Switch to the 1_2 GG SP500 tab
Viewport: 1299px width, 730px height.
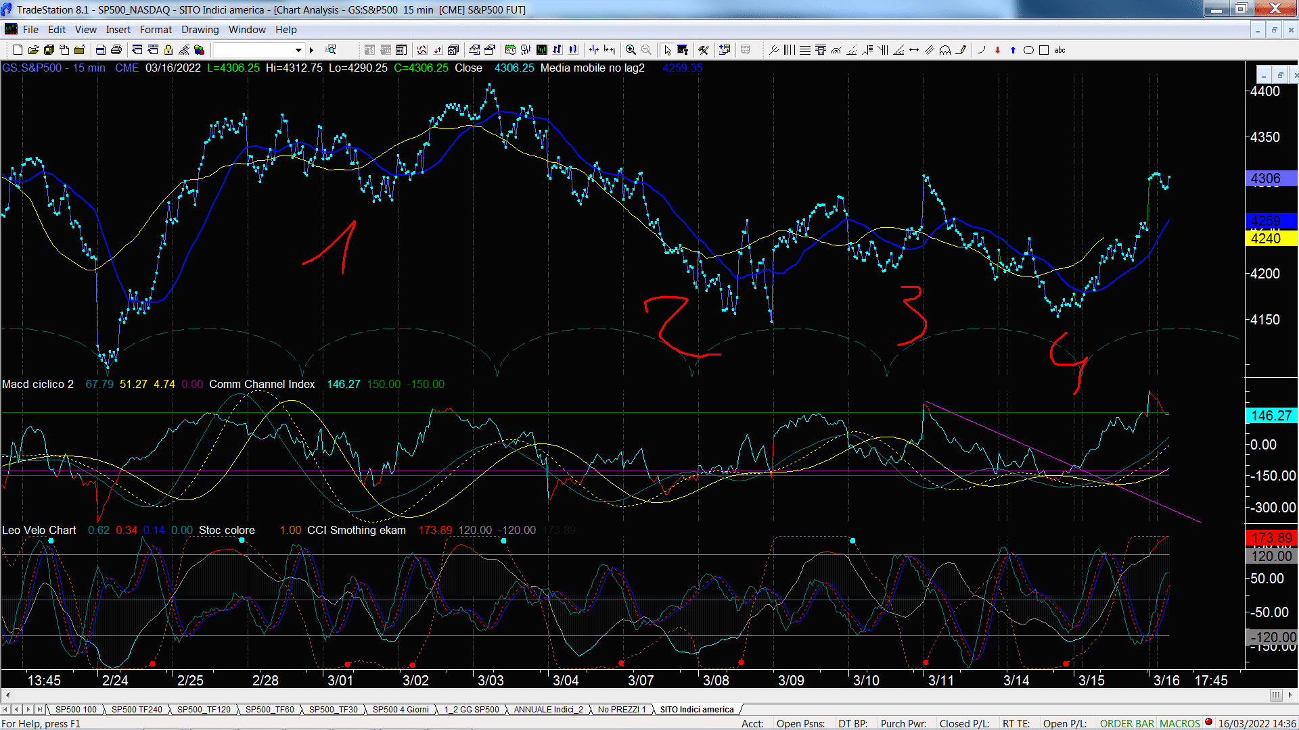[x=472, y=710]
